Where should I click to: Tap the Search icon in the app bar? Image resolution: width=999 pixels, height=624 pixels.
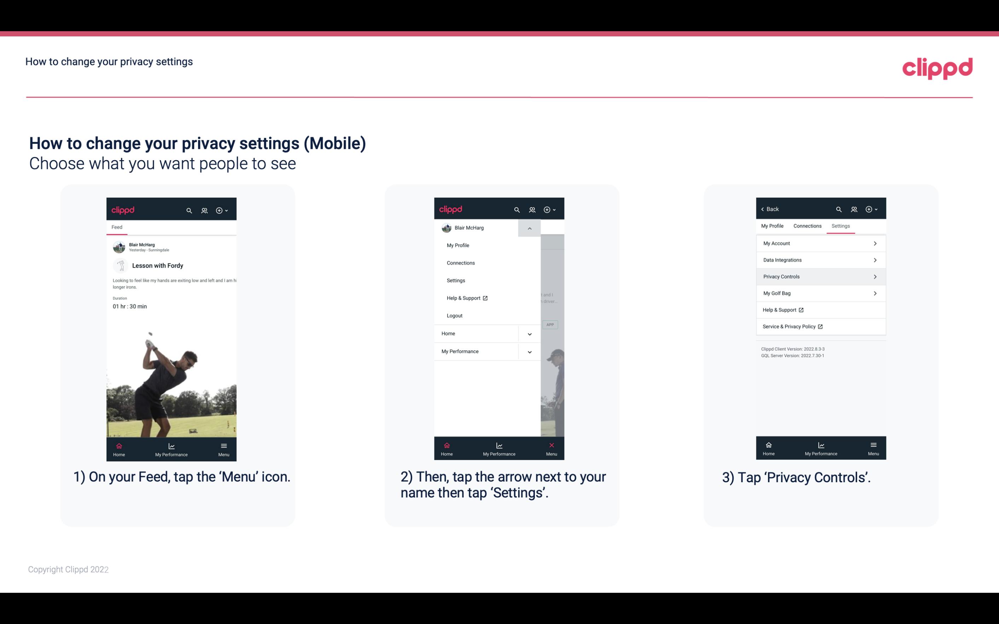pos(189,209)
